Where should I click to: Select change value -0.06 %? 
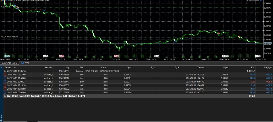(269, 82)
